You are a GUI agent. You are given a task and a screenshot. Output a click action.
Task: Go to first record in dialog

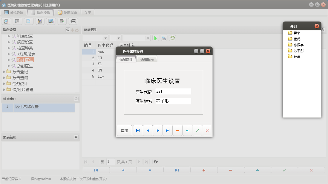pyautogui.click(x=138, y=131)
